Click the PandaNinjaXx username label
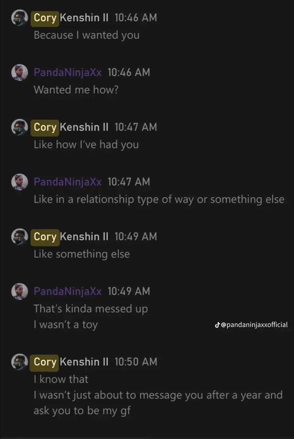This screenshot has width=294, height=439. click(x=67, y=72)
